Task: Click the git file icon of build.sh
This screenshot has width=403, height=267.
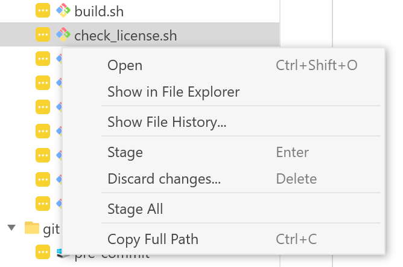Action: point(63,10)
